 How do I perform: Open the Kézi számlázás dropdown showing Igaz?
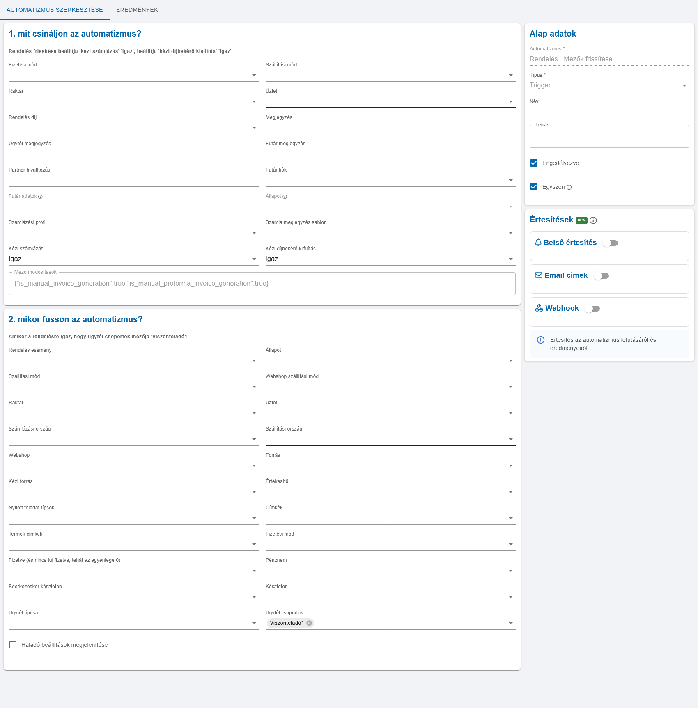pos(134,259)
